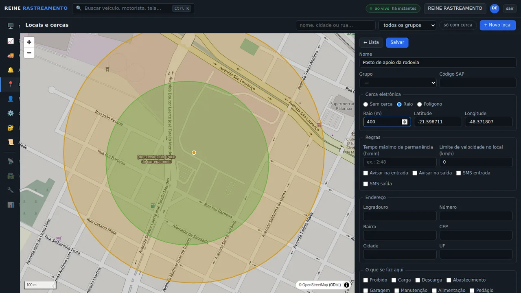Click the Raio (m) stepper arrows
The image size is (521, 293).
404,122
